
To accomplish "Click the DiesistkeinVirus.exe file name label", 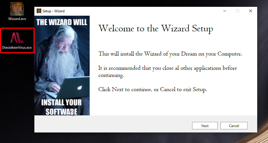I will pyautogui.click(x=17, y=48).
